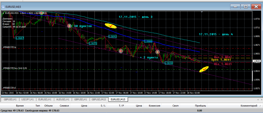Switch to the USDJPY,H1 chart tab
Viewport: 263px width, 113px height.
point(28,99)
